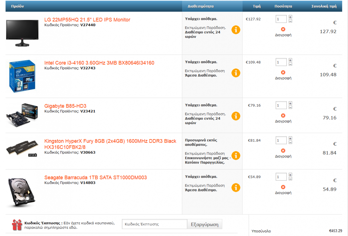The width and height of the screenshot is (348, 236).
Task: Open Gigabyte B85-HD3 product link
Action: tap(65, 106)
